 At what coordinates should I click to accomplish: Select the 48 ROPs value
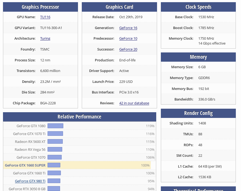(200, 145)
